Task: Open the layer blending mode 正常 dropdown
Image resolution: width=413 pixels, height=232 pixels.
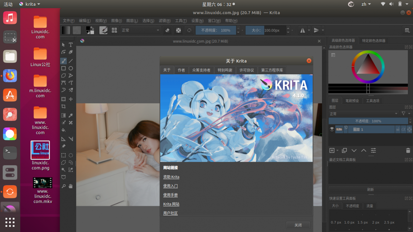Action: [364, 114]
